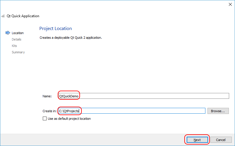Click the 'Qt Quick Application' wizard title
The width and height of the screenshot is (235, 146).
pos(23,16)
